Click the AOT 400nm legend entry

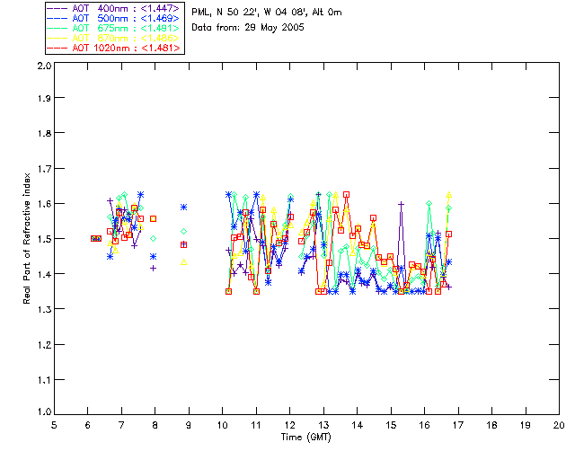tap(114, 8)
